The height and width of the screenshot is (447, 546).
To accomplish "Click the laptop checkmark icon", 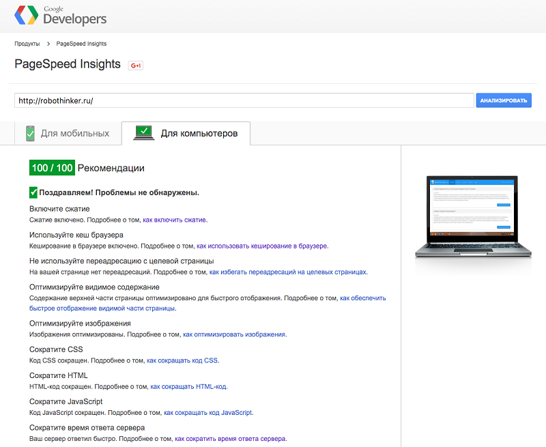I will pos(144,133).
